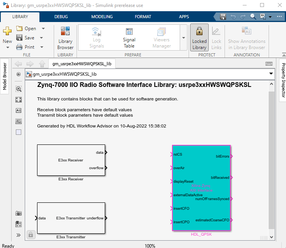Click the viewmarks icon in palette
The width and height of the screenshot is (286, 248).
click(x=19, y=224)
